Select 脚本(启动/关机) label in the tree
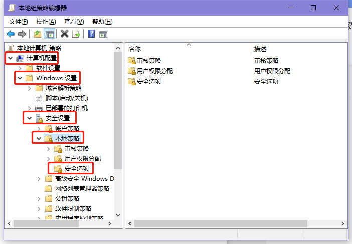 click(67, 98)
